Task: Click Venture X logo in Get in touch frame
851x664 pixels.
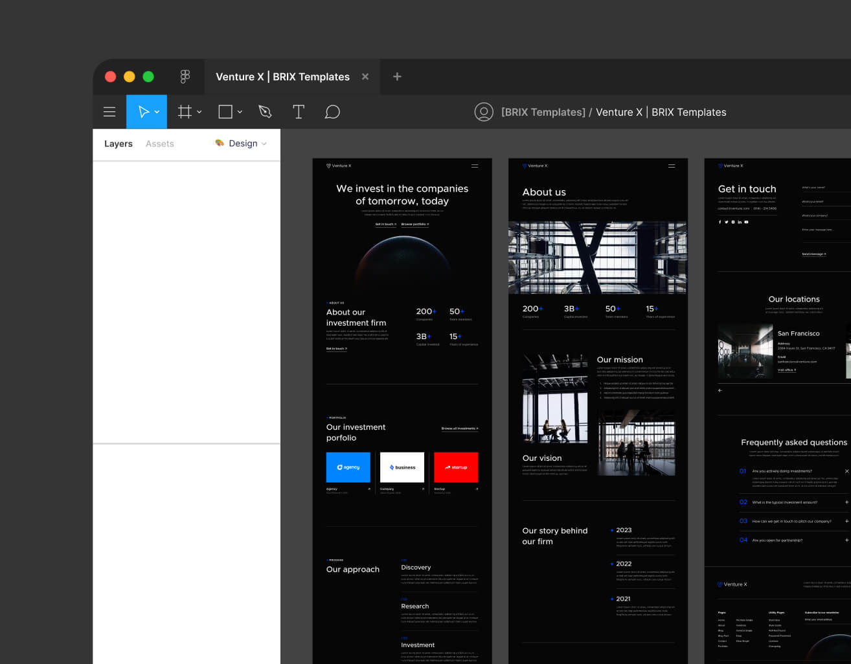Action: (731, 166)
